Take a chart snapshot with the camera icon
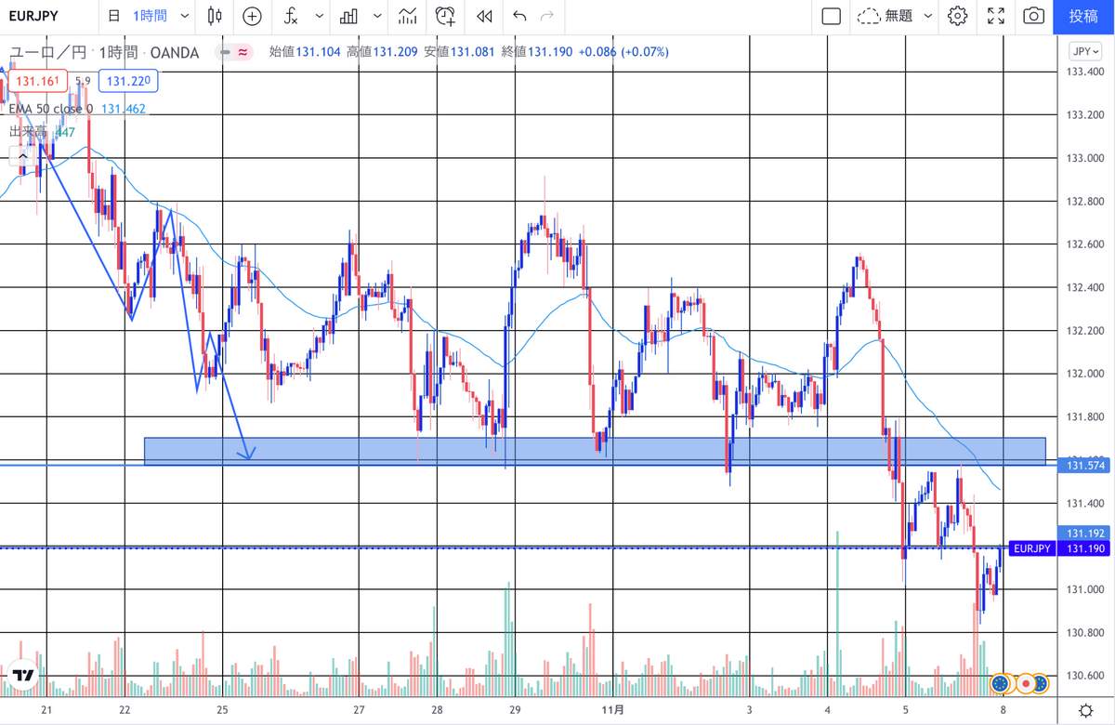This screenshot has height=725, width=1115. [1032, 16]
